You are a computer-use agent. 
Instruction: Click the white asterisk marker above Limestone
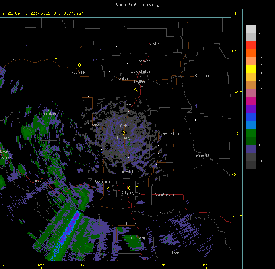49,111
